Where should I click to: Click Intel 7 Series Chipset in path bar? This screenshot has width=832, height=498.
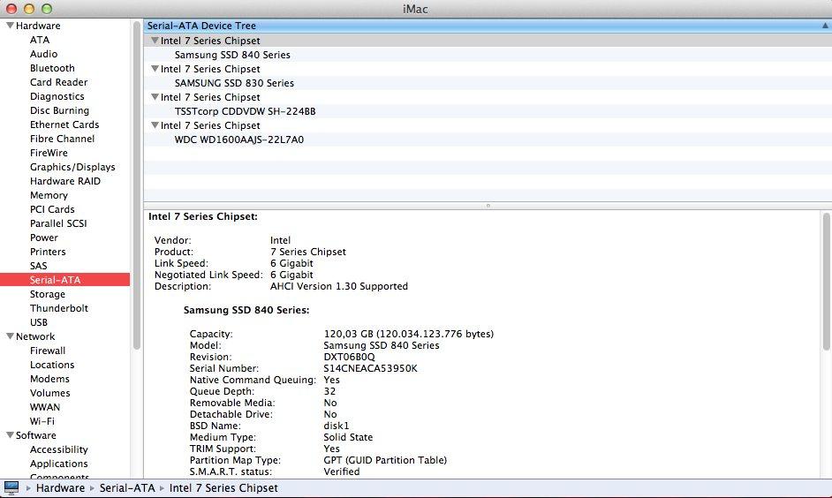(223, 488)
